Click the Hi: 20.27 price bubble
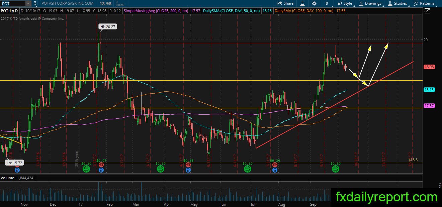 (108, 26)
